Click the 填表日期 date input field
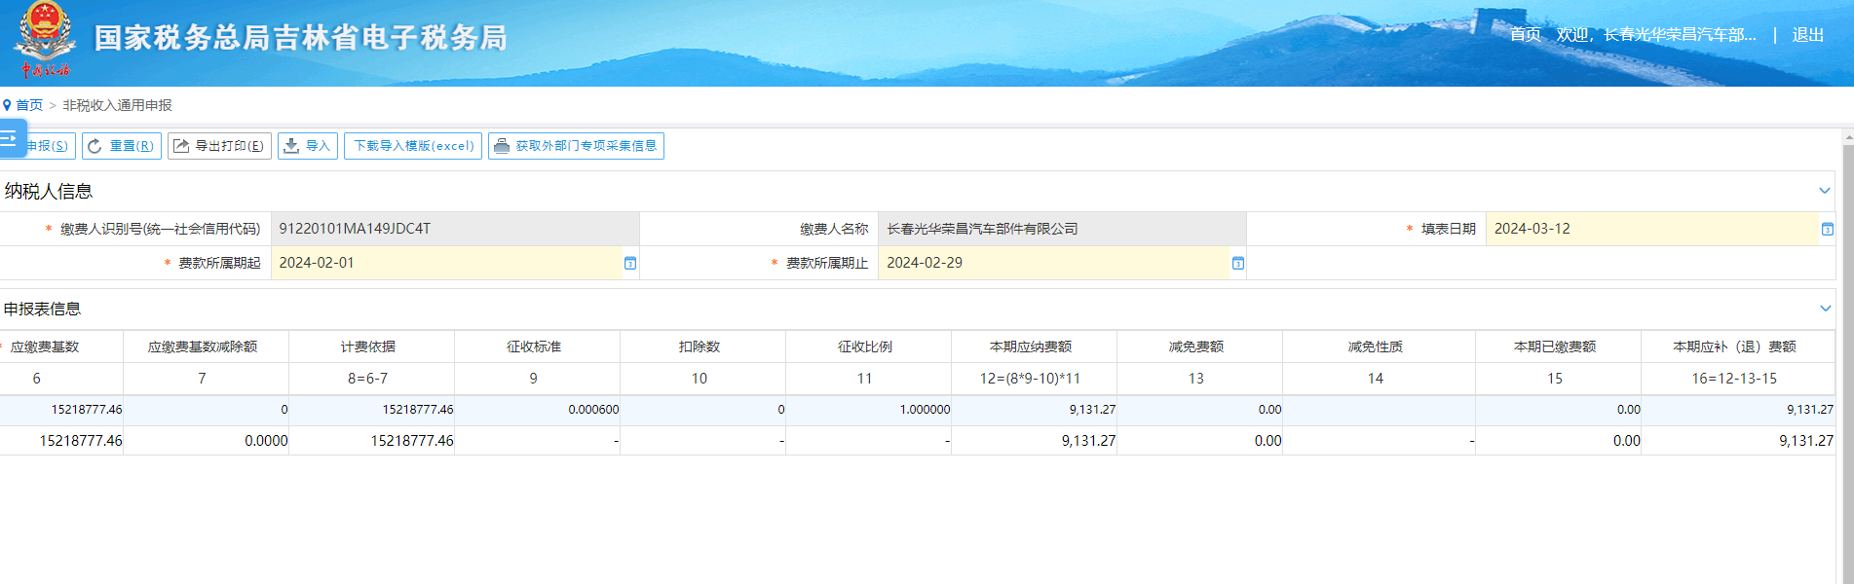 coord(1652,229)
